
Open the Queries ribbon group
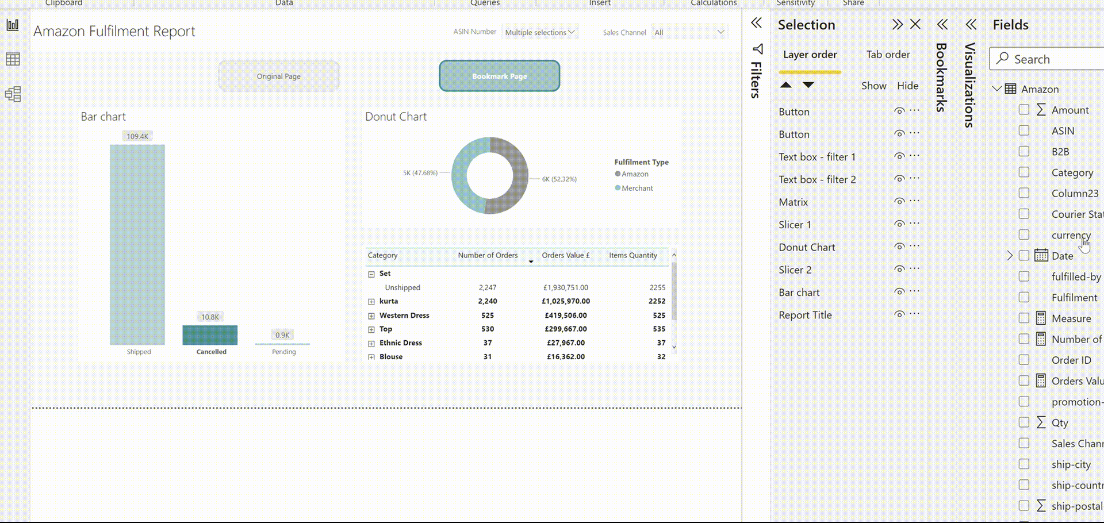click(485, 3)
